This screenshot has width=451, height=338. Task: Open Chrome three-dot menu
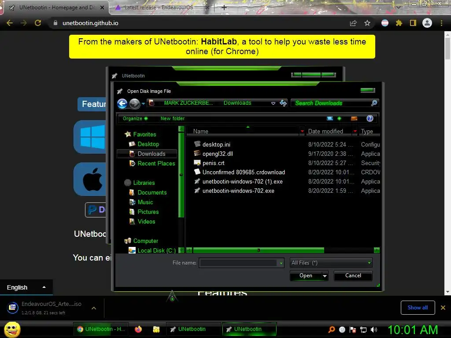click(x=441, y=23)
